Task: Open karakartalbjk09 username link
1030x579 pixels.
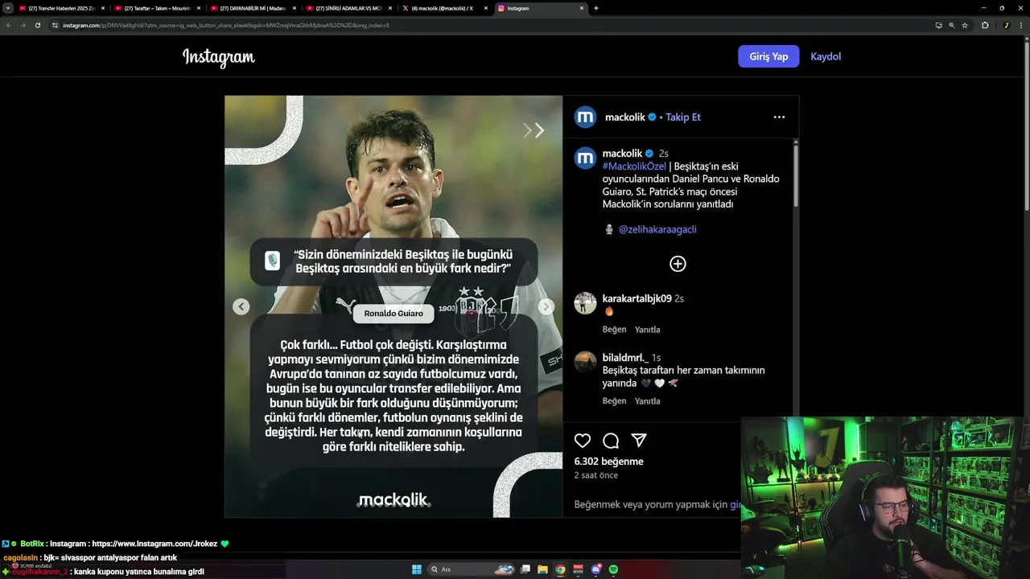Action: click(x=637, y=298)
